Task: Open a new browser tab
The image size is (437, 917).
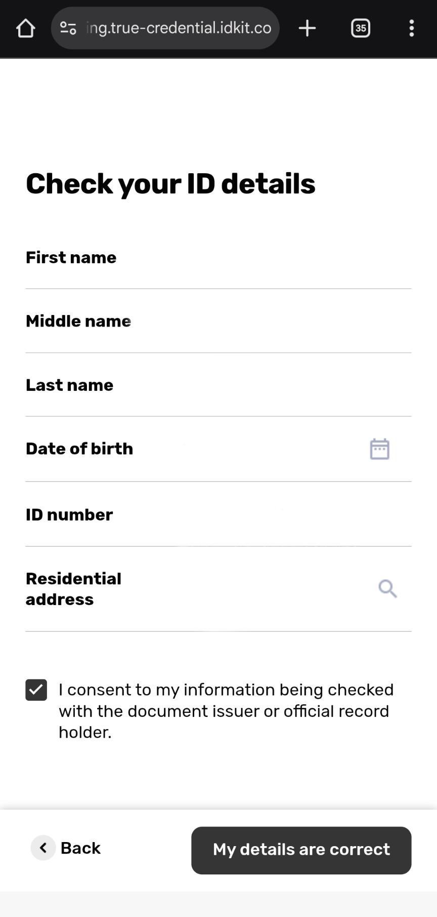Action: pos(307,28)
